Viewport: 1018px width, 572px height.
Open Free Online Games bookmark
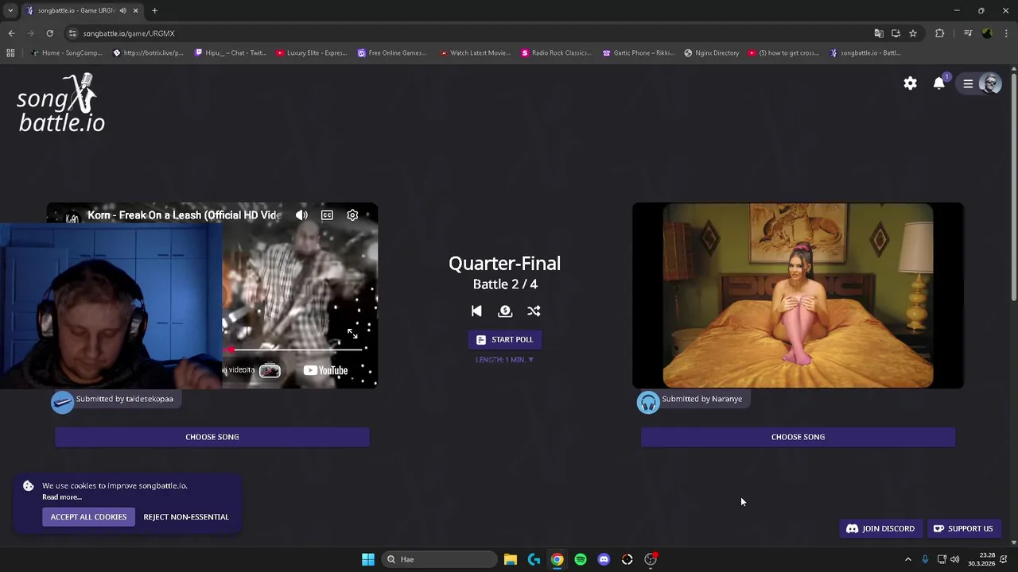pyautogui.click(x=392, y=53)
